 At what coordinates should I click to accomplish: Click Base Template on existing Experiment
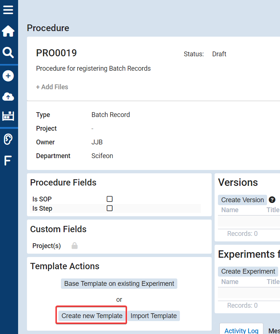pyautogui.click(x=119, y=284)
